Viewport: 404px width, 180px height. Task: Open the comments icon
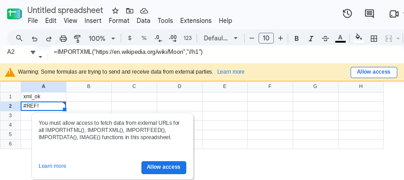coord(369,13)
